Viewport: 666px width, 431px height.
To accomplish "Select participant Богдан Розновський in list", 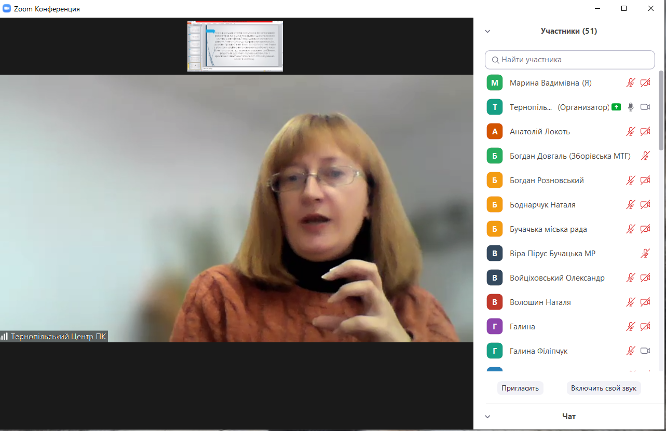I will click(547, 180).
